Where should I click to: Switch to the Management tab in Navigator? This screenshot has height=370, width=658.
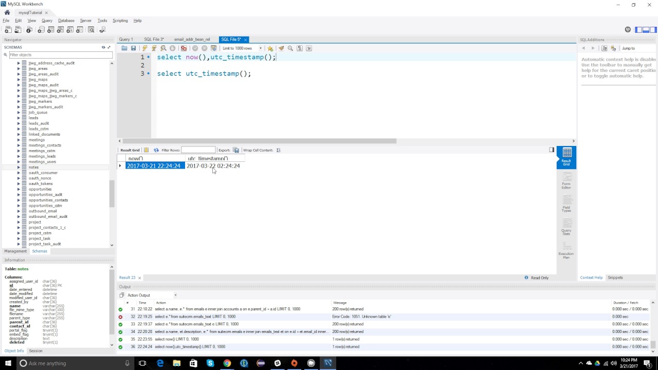[15, 251]
